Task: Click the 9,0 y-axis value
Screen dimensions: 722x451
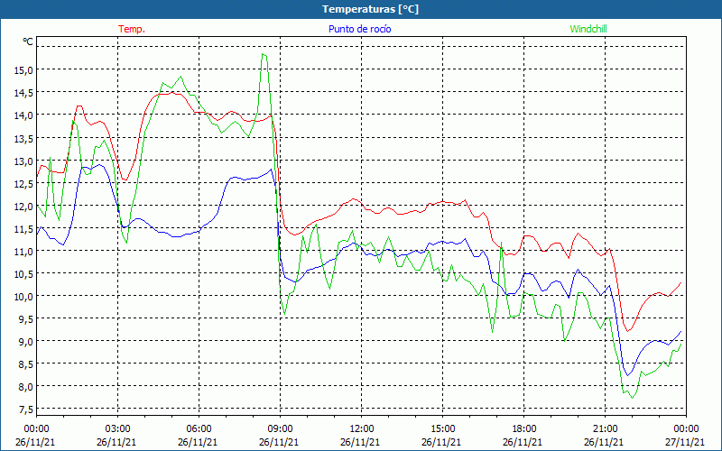Action: pyautogui.click(x=25, y=342)
